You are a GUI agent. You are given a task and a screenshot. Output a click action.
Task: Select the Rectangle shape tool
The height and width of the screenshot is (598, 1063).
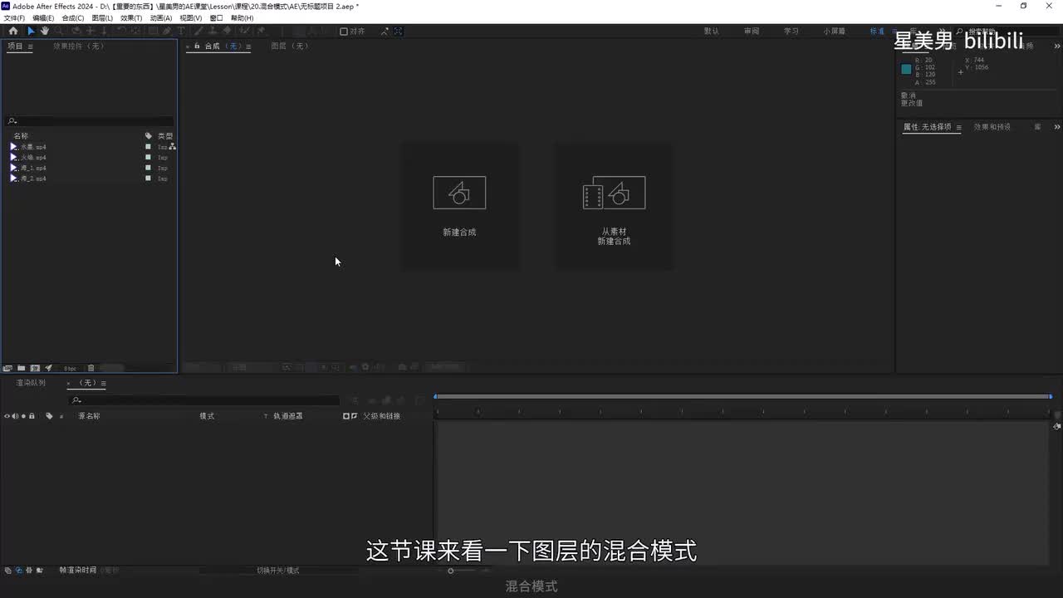[153, 31]
